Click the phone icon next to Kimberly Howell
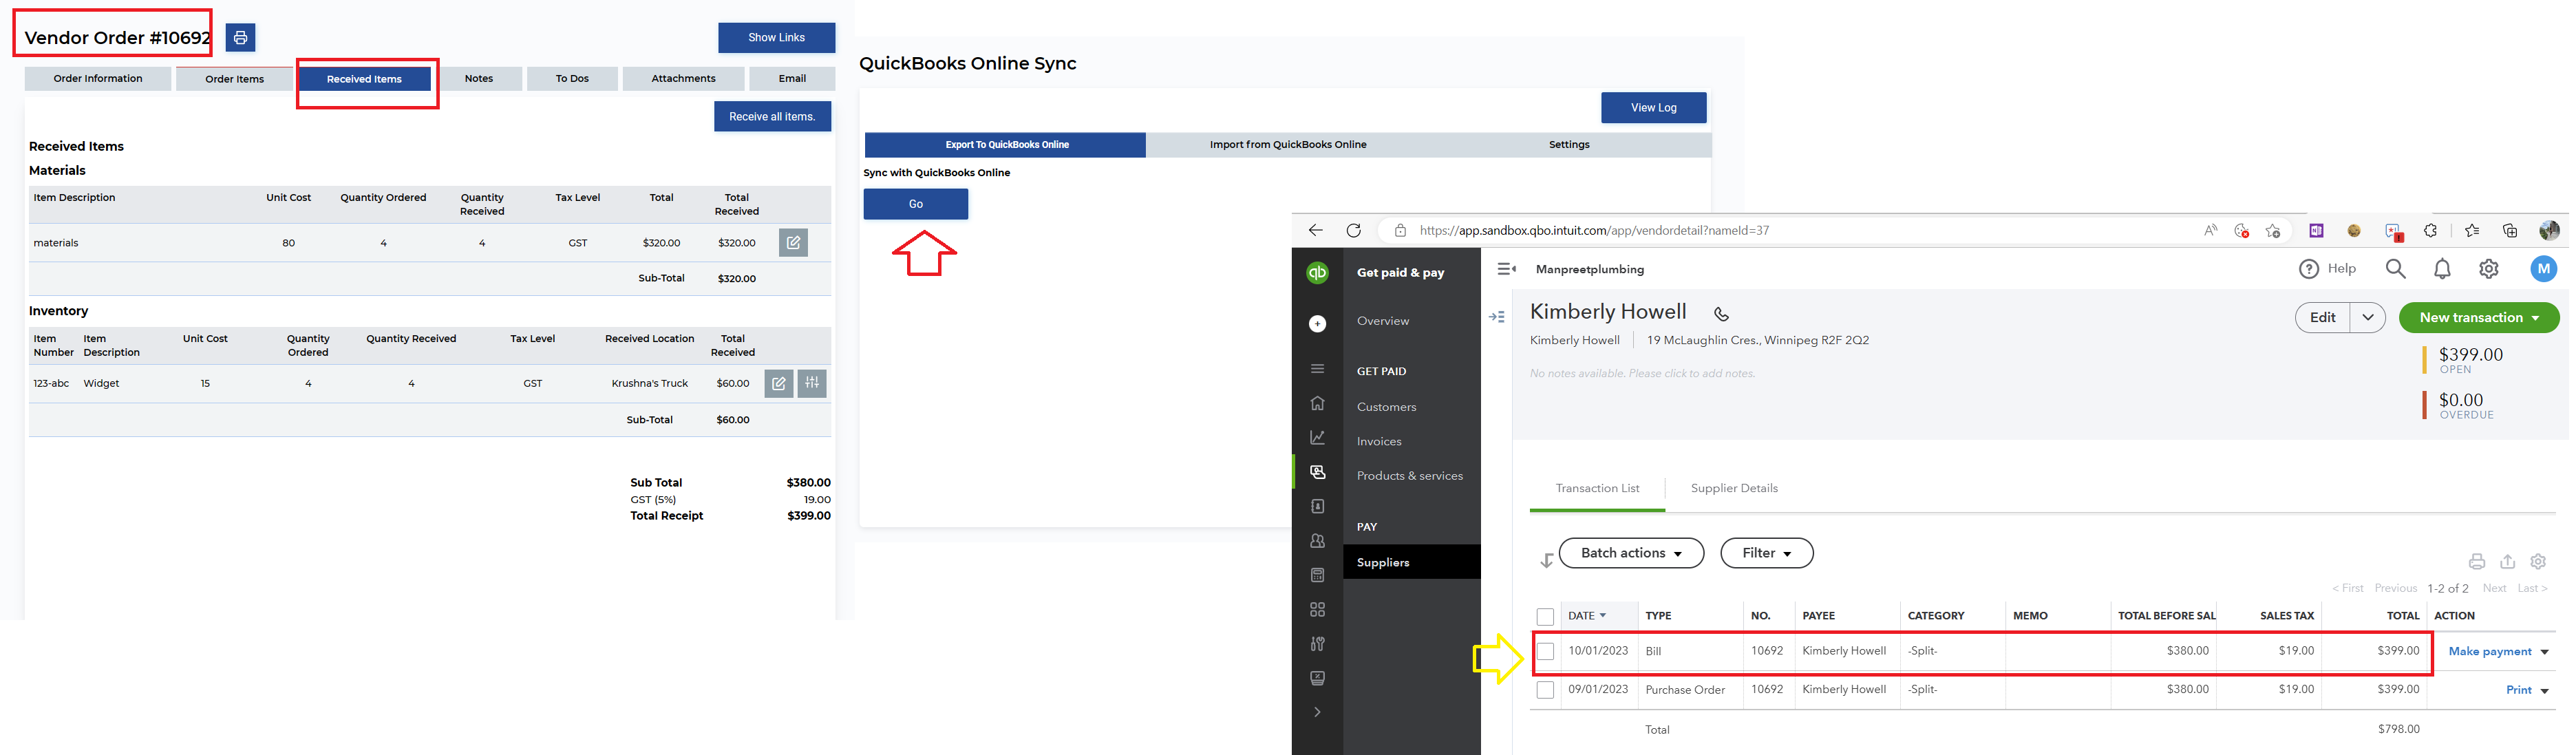Image resolution: width=2576 pixels, height=755 pixels. 1721,314
